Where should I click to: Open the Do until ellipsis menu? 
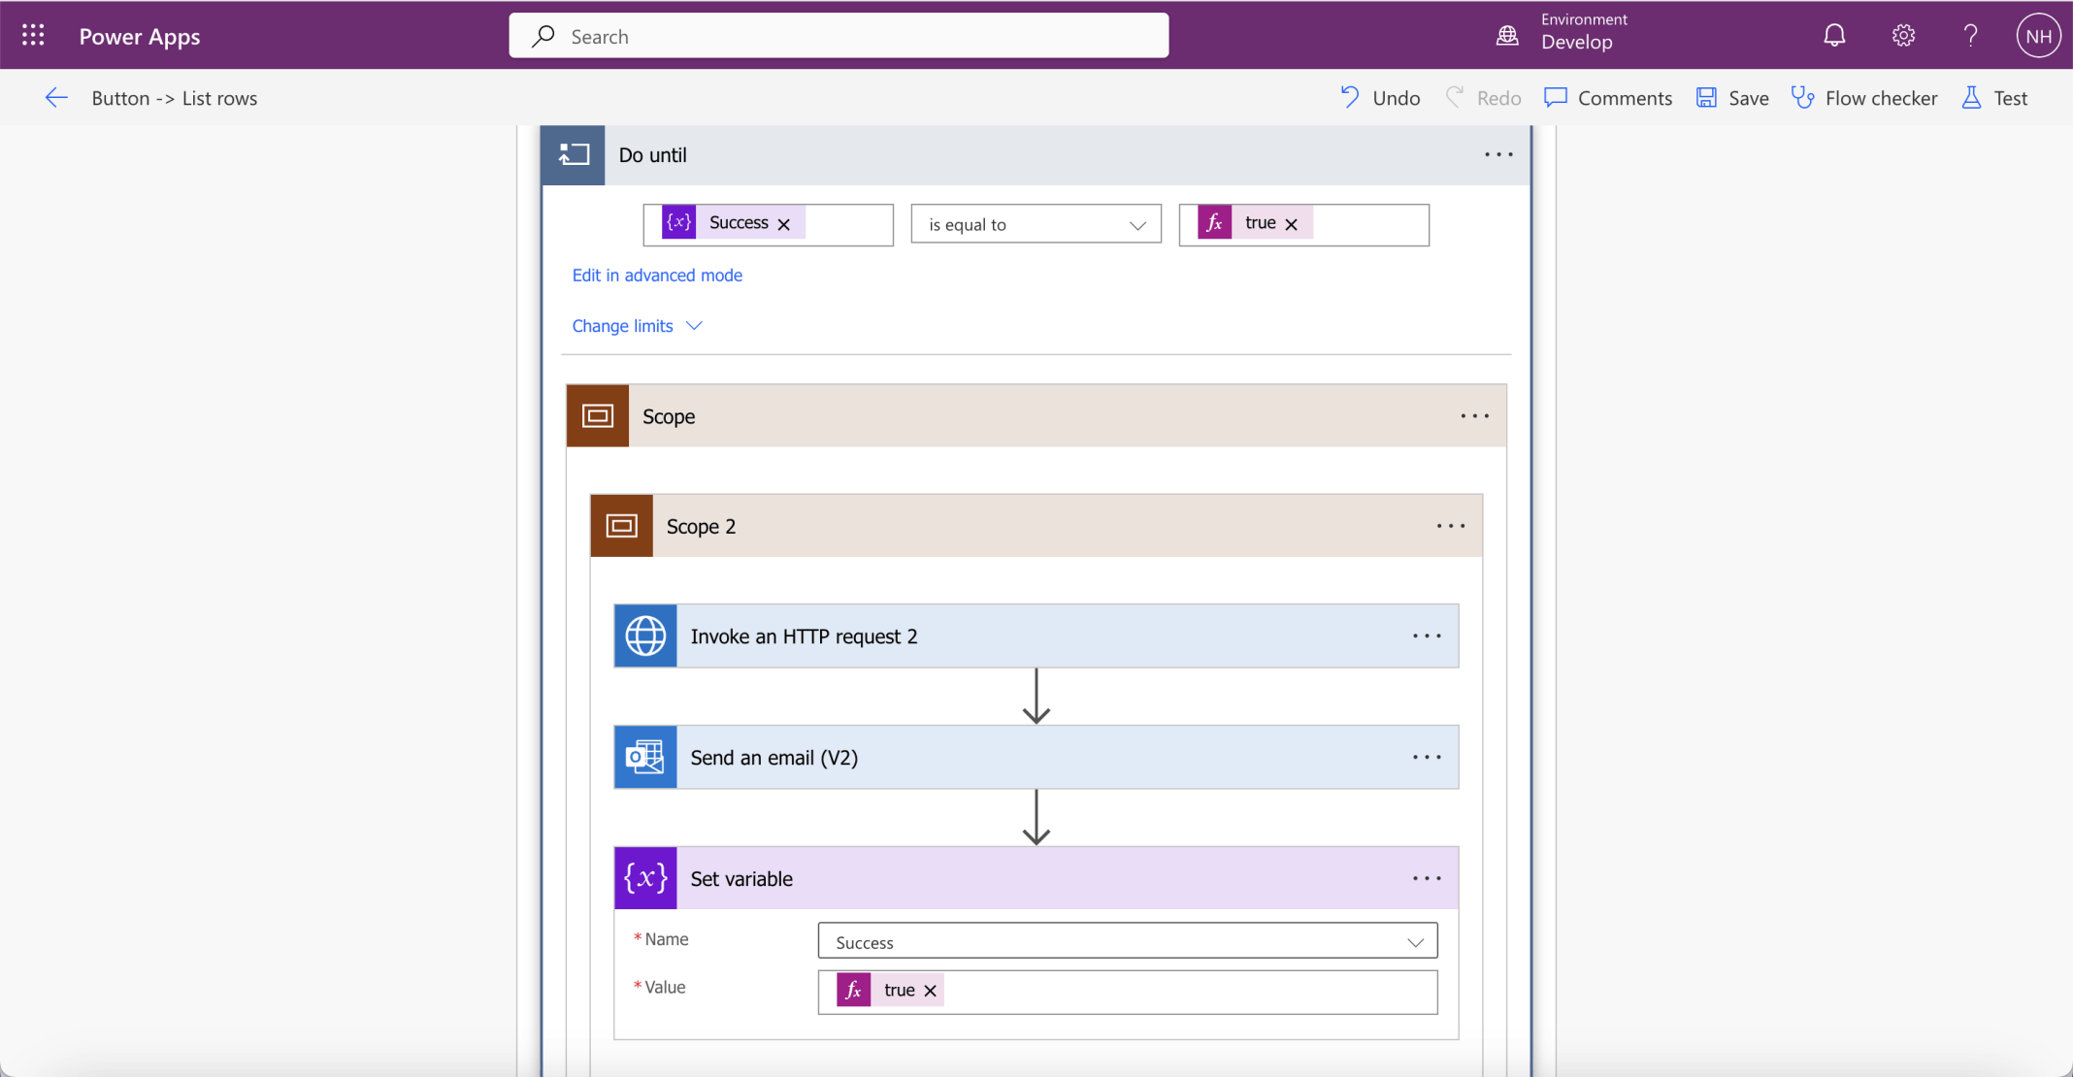(x=1498, y=155)
